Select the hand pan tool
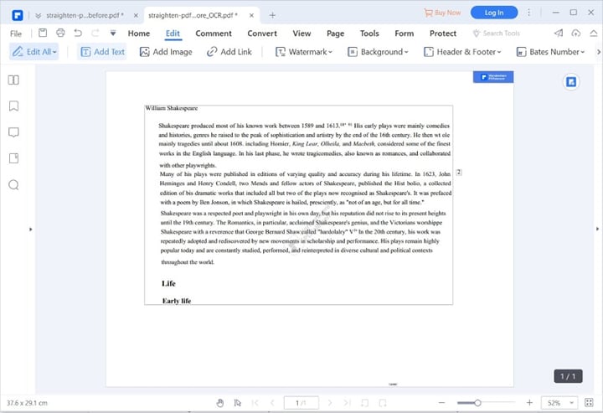This screenshot has width=603, height=413. pyautogui.click(x=220, y=403)
